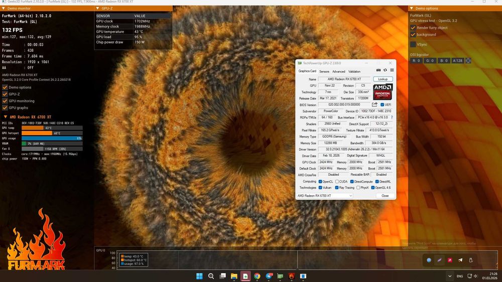Click B: 0 color field
This screenshot has width=502, height=282.
444,61
